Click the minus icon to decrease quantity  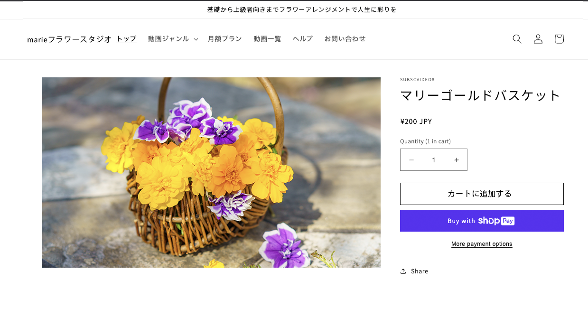(411, 160)
